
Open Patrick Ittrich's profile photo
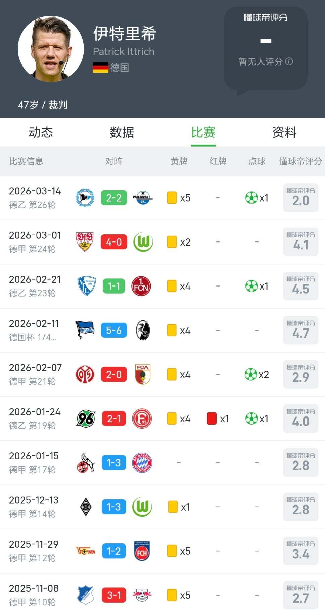pos(51,49)
